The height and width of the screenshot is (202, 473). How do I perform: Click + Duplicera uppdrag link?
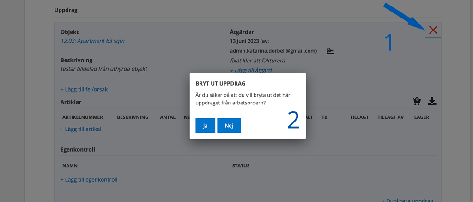[407, 200]
